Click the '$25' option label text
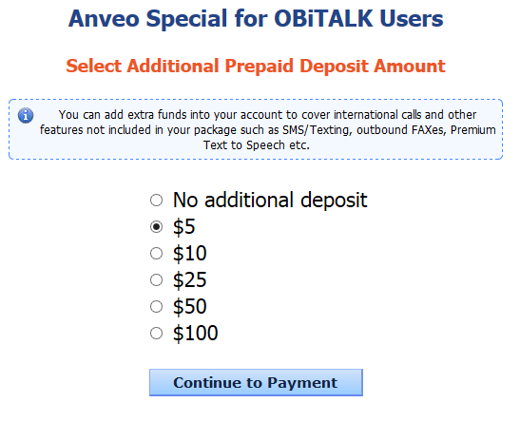Image resolution: width=520 pixels, height=422 pixels. 190,280
